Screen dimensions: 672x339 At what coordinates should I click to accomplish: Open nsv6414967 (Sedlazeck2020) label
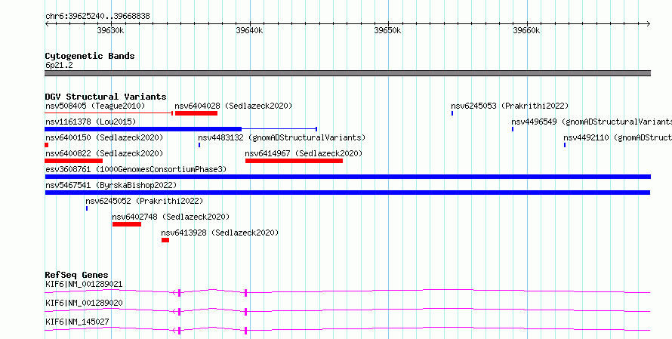pos(304,154)
